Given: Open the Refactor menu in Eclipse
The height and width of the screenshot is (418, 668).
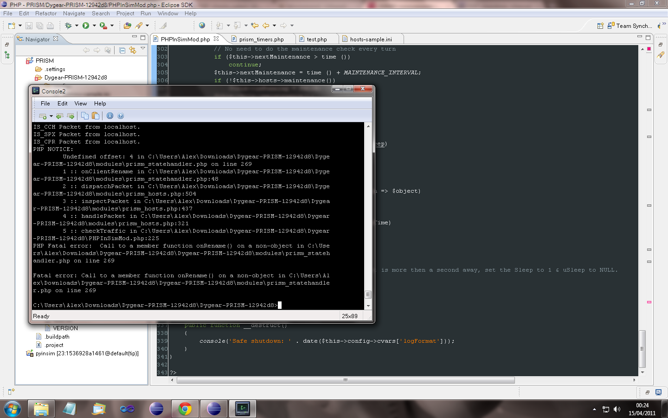Looking at the screenshot, I should tap(46, 13).
